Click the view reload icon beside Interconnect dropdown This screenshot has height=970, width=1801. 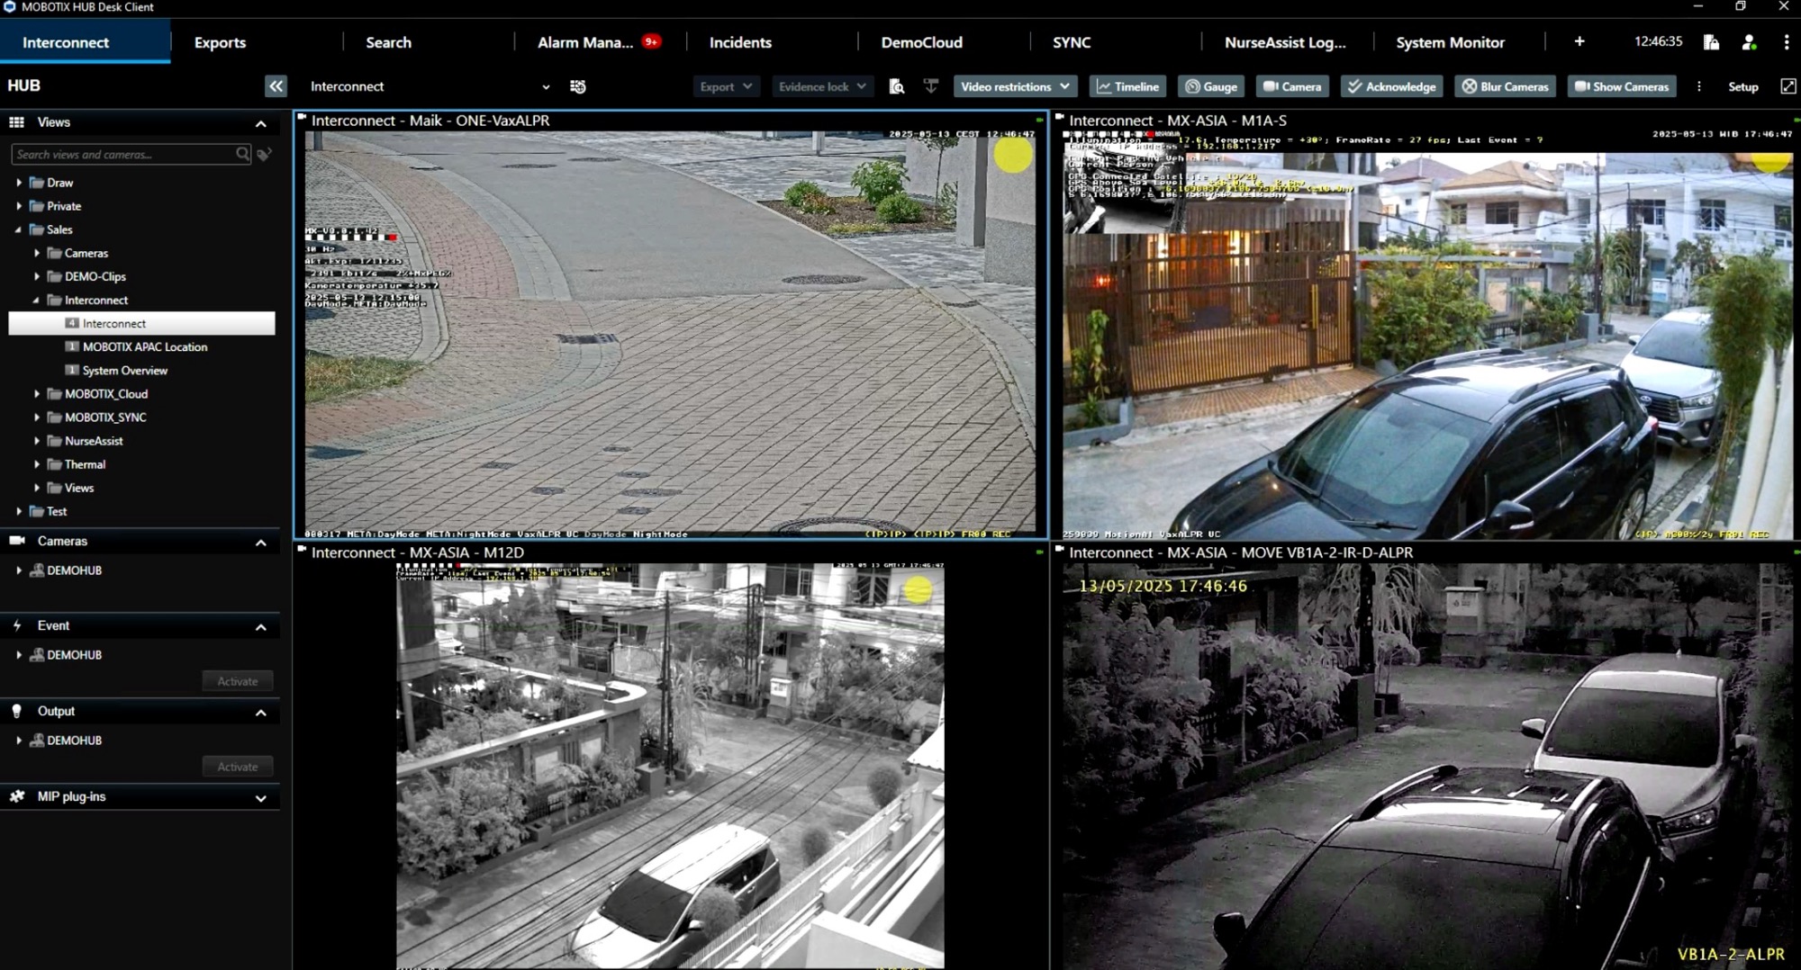point(578,86)
